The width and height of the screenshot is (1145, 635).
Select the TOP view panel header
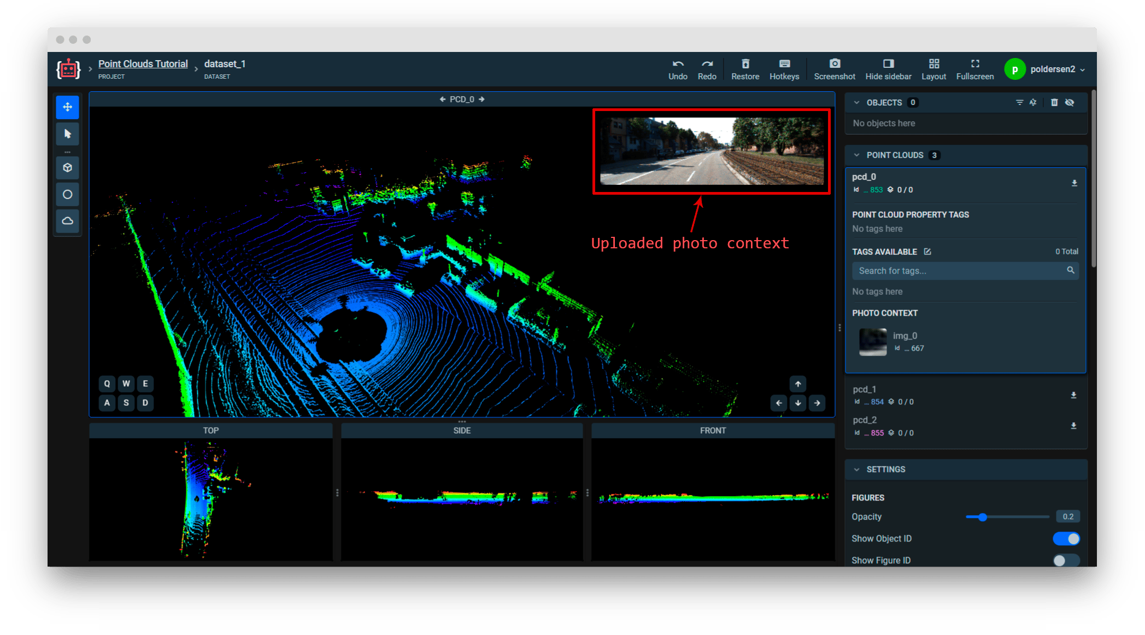211,430
